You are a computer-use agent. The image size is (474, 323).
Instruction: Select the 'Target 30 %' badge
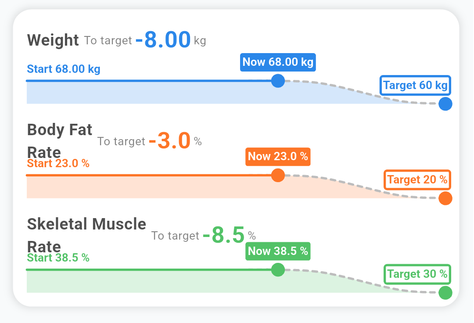pos(417,274)
